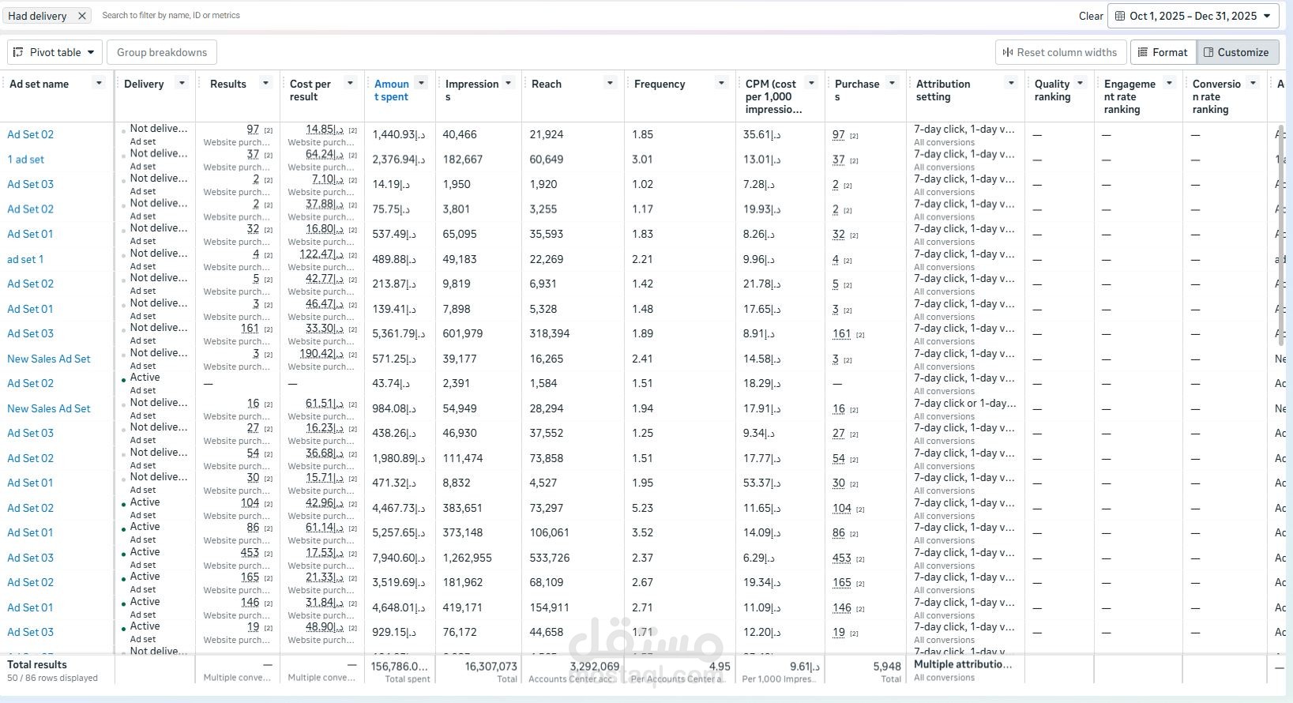The height and width of the screenshot is (703, 1293).
Task: Click Group breakdowns button
Action: pyautogui.click(x=162, y=52)
